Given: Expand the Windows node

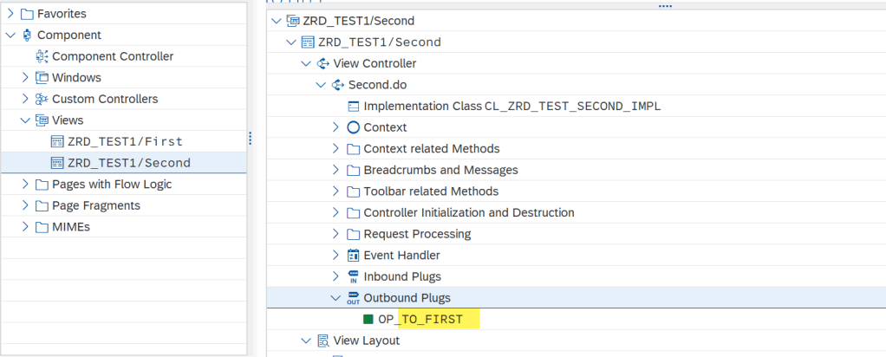Looking at the screenshot, I should [25, 78].
